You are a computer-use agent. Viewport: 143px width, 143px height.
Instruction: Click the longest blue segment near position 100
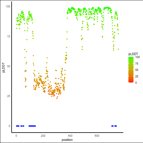tap(32, 126)
